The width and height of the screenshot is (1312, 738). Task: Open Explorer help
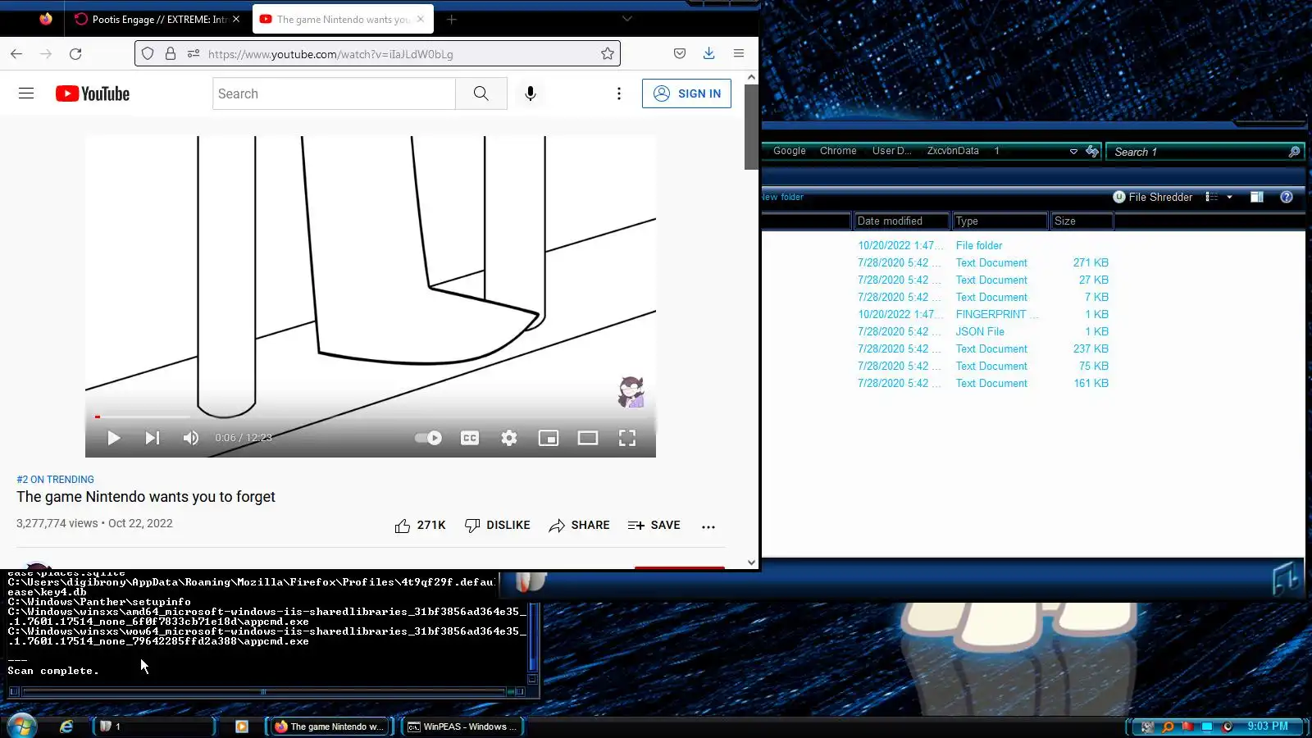tap(1287, 197)
